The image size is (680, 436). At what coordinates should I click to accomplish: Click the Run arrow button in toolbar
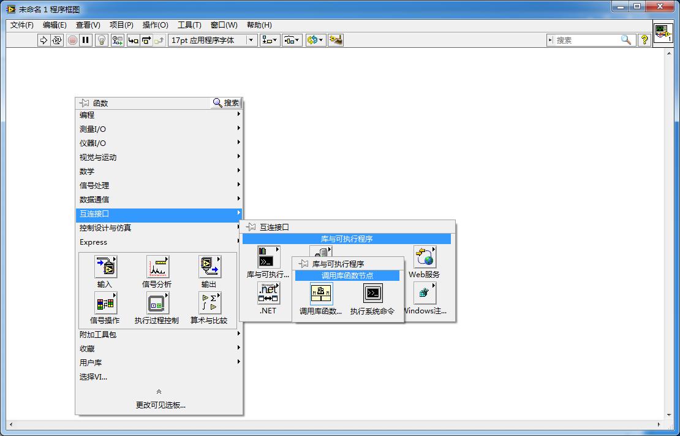pyautogui.click(x=43, y=40)
